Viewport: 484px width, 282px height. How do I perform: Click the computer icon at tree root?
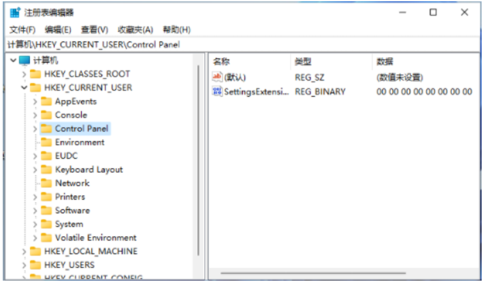click(x=25, y=60)
